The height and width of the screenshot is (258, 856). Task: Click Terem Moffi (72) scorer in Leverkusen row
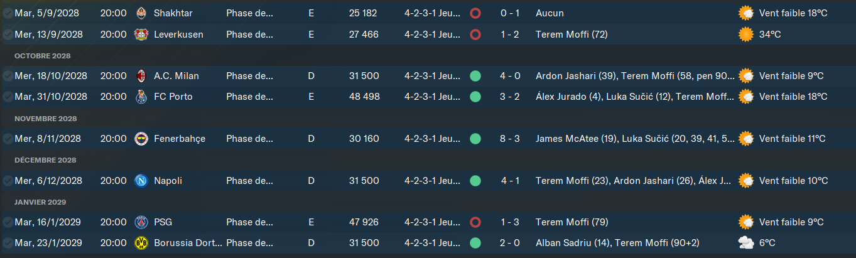(x=572, y=35)
